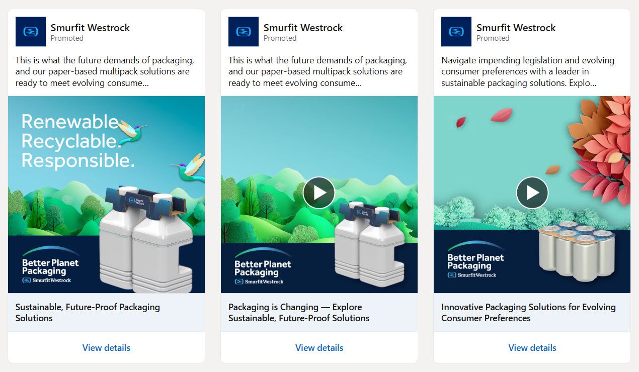Open the third card's Smurfit Westrock company name
Image resolution: width=639 pixels, height=372 pixels.
tap(516, 28)
